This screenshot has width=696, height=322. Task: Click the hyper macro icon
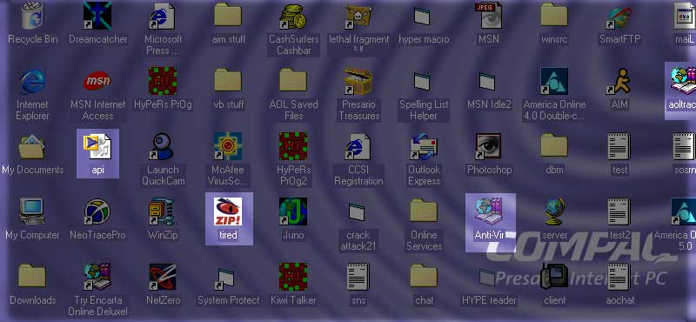423,17
